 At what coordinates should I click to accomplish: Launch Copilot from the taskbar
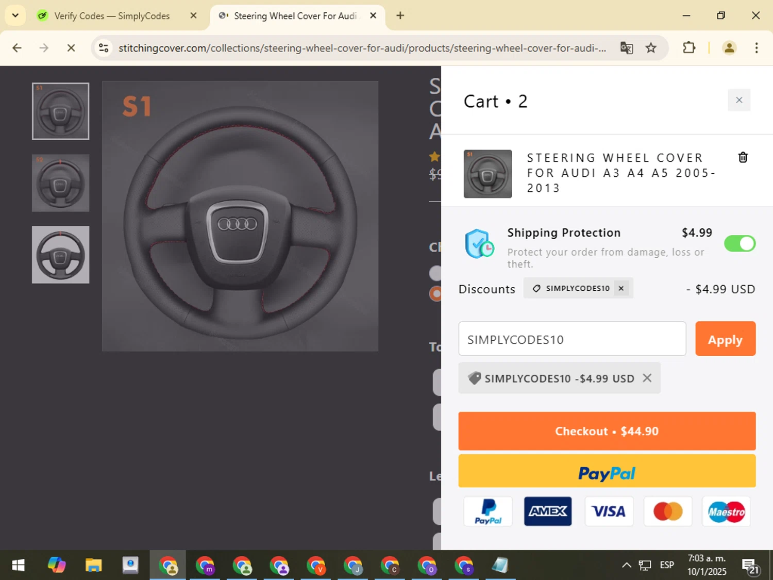coord(57,566)
